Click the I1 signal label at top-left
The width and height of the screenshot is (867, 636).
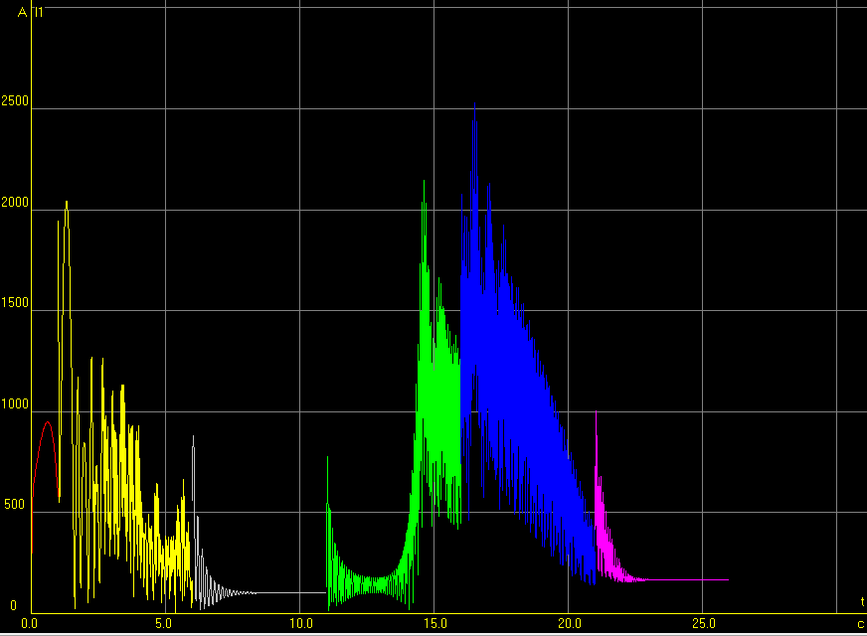pos(39,12)
